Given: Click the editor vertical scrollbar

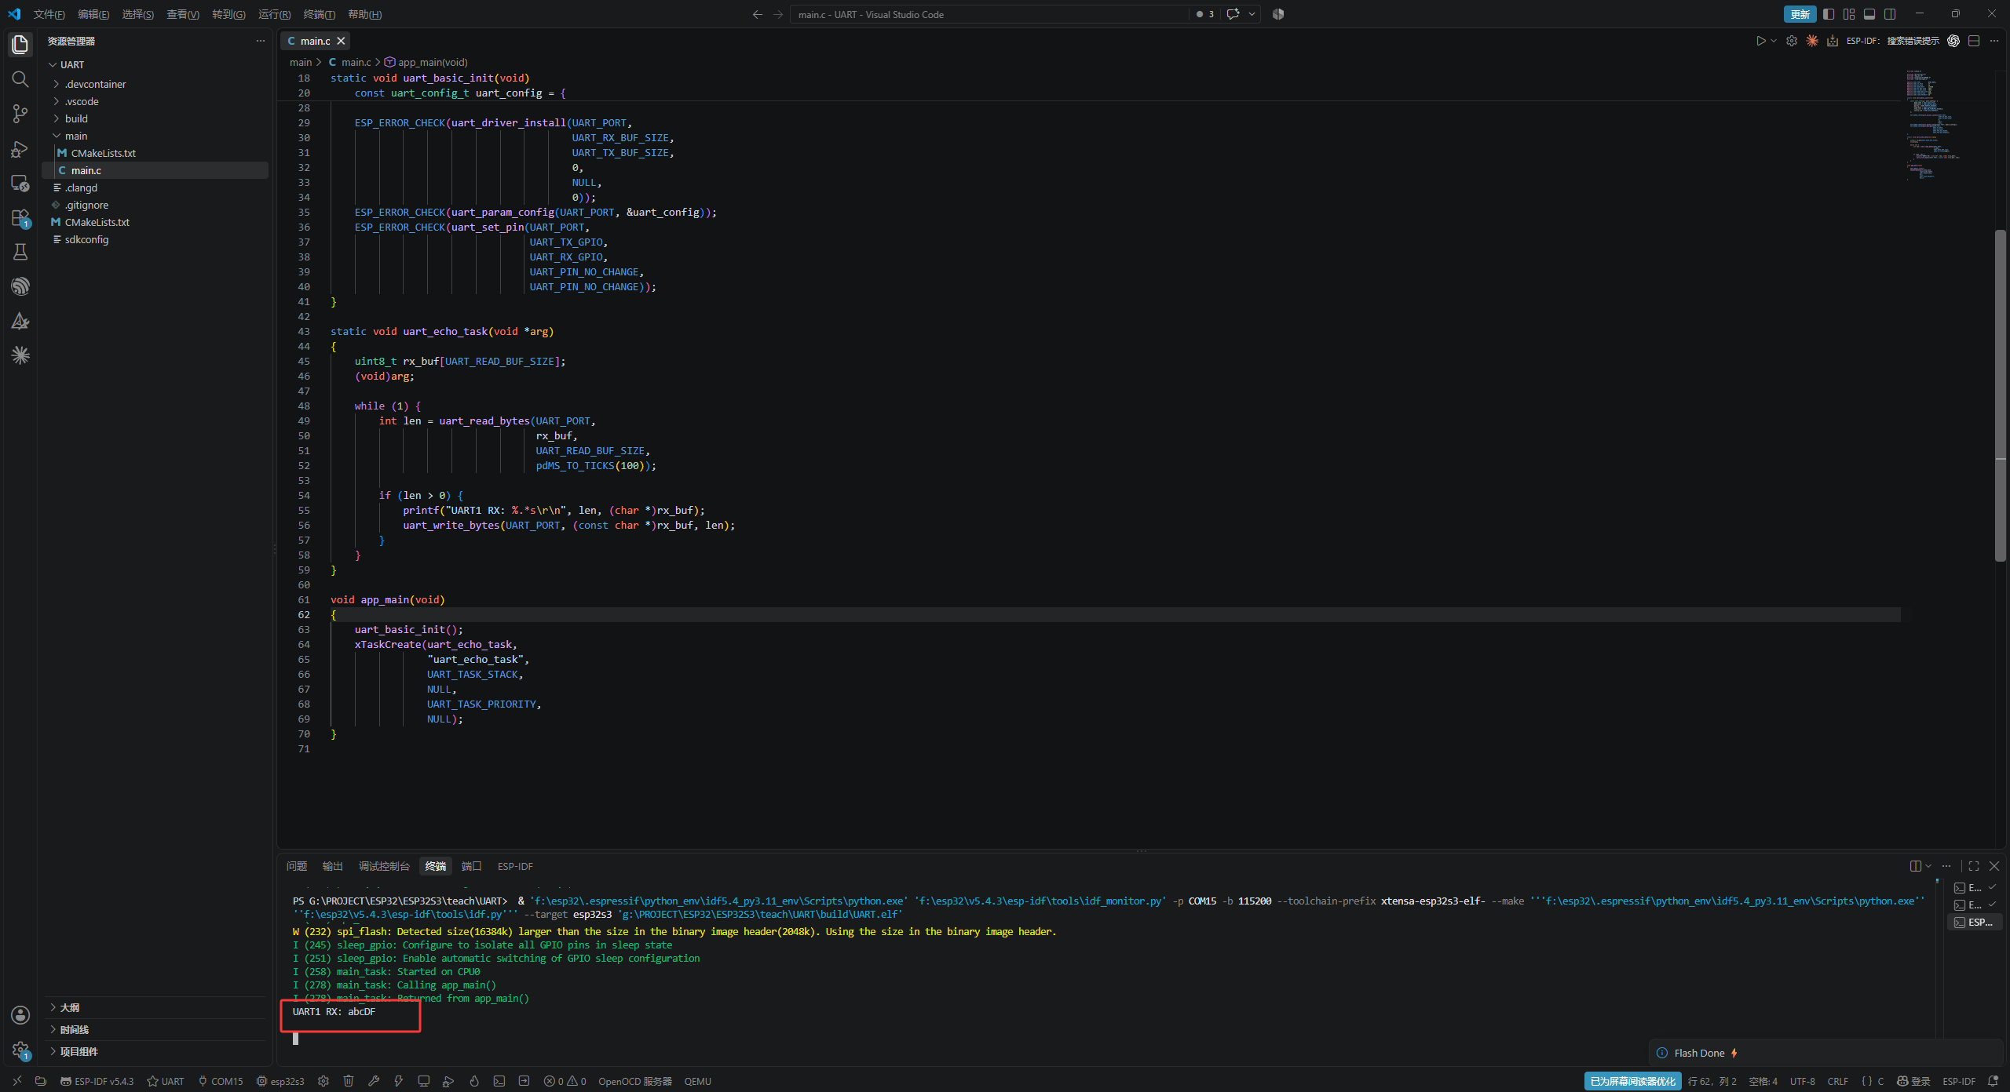Looking at the screenshot, I should [x=2001, y=395].
